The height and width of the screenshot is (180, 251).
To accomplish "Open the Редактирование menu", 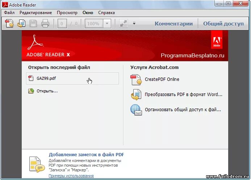I will point(35,13).
